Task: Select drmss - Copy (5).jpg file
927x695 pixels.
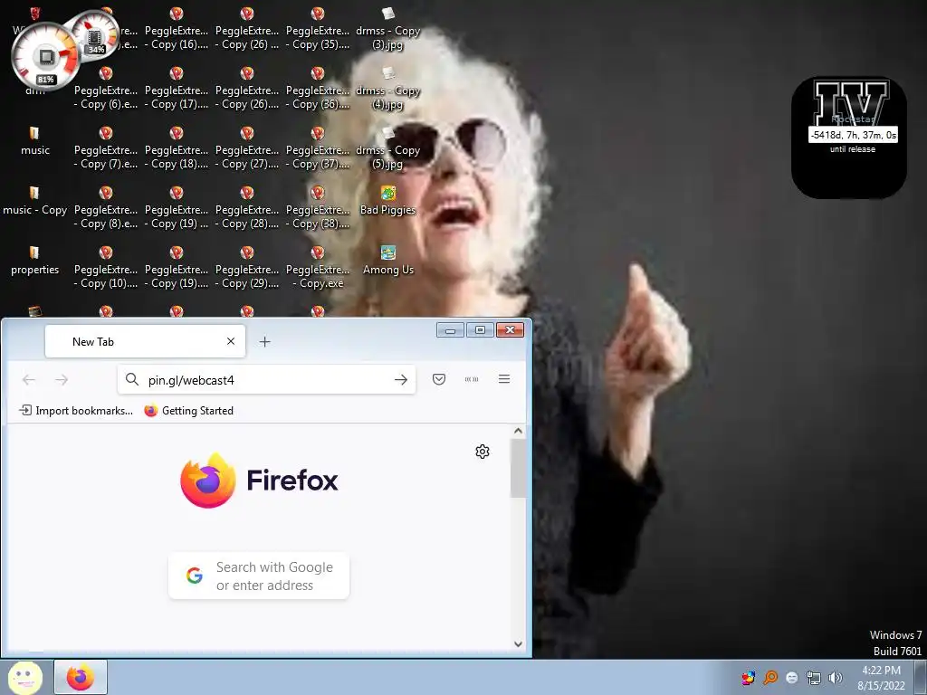Action: 387,148
